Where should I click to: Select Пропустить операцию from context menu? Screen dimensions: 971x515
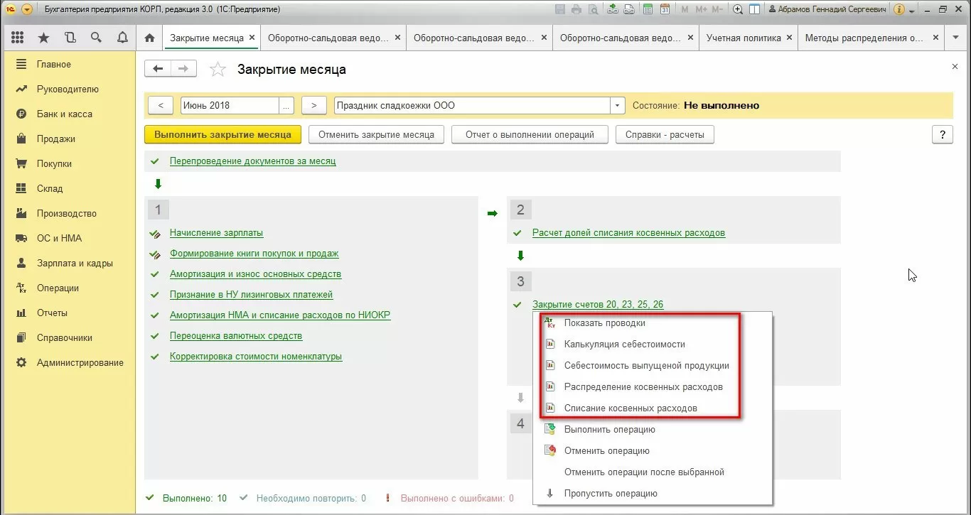coord(610,494)
